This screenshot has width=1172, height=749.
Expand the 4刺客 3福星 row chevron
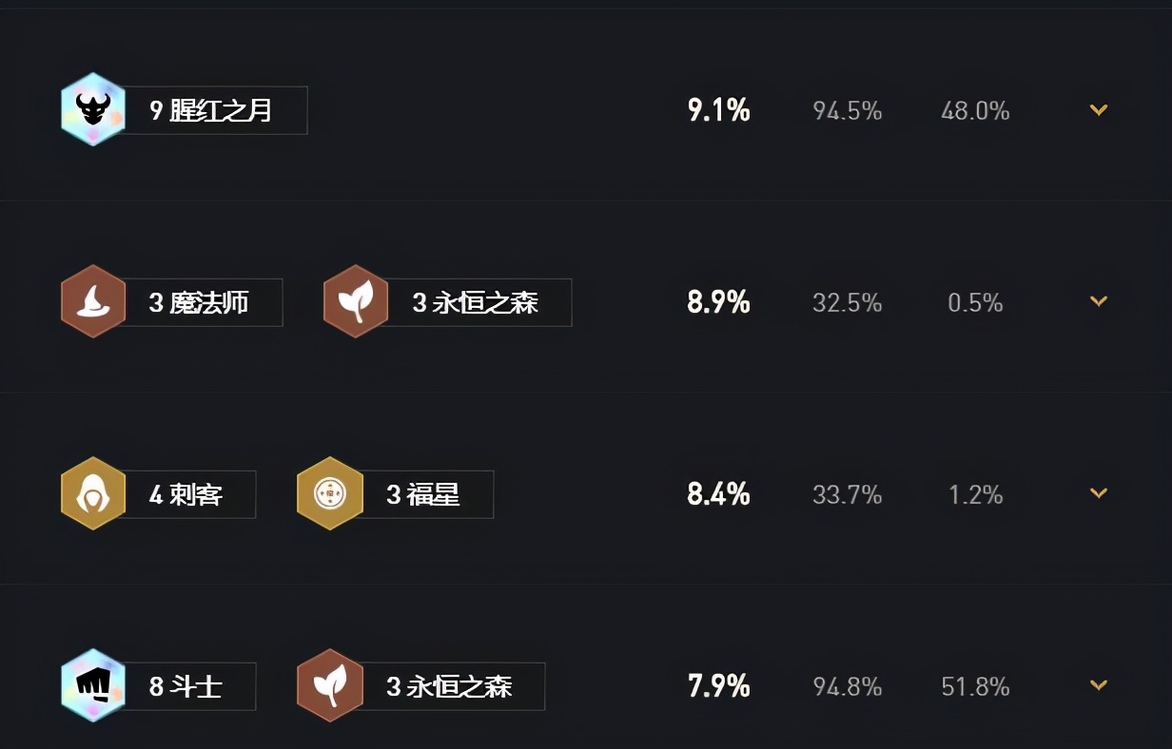tap(1098, 494)
